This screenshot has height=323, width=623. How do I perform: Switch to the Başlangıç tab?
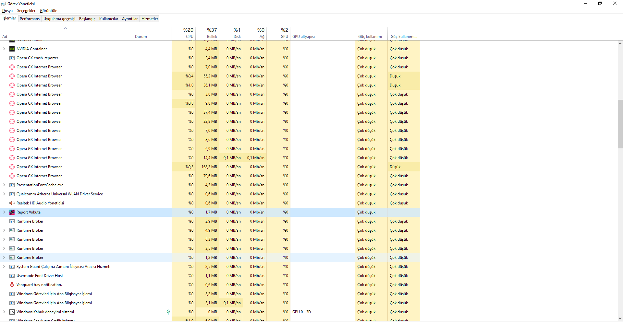pos(87,19)
